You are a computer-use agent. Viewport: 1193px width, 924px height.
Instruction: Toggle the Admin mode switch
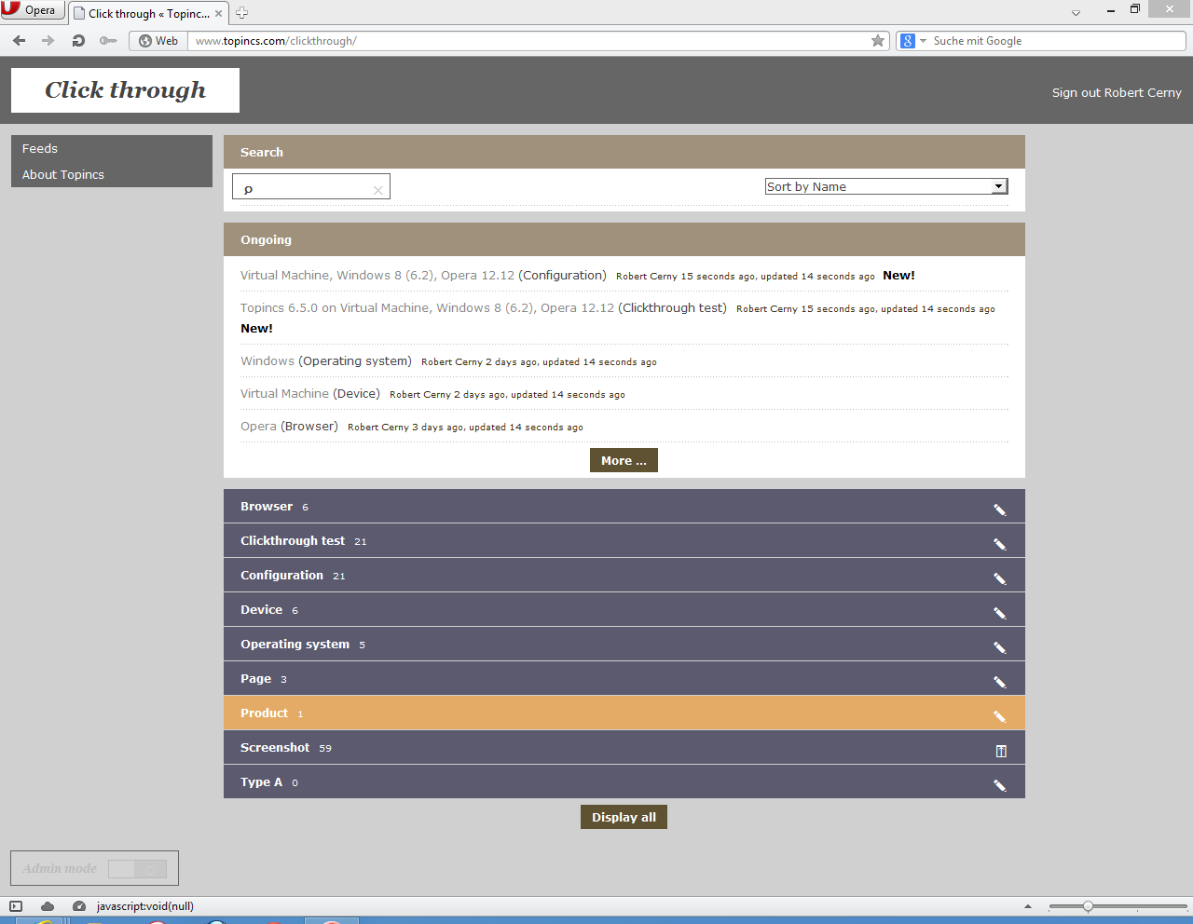137,869
